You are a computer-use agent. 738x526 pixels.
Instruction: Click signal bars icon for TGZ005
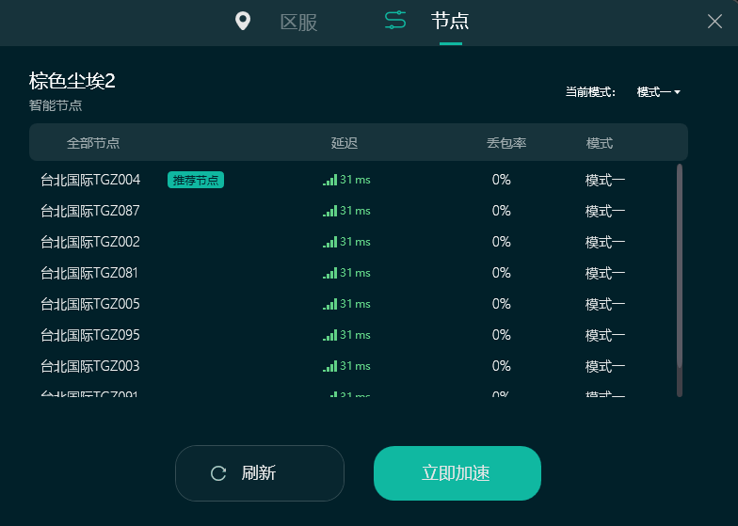[x=329, y=304]
